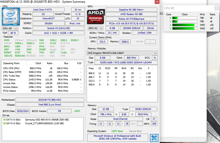Click the Sapphire RX 580 Nitro+ field
Screen dimensions: 220x143
131,10
